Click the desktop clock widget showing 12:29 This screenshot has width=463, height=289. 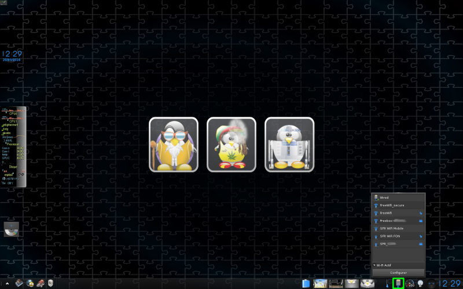point(12,55)
